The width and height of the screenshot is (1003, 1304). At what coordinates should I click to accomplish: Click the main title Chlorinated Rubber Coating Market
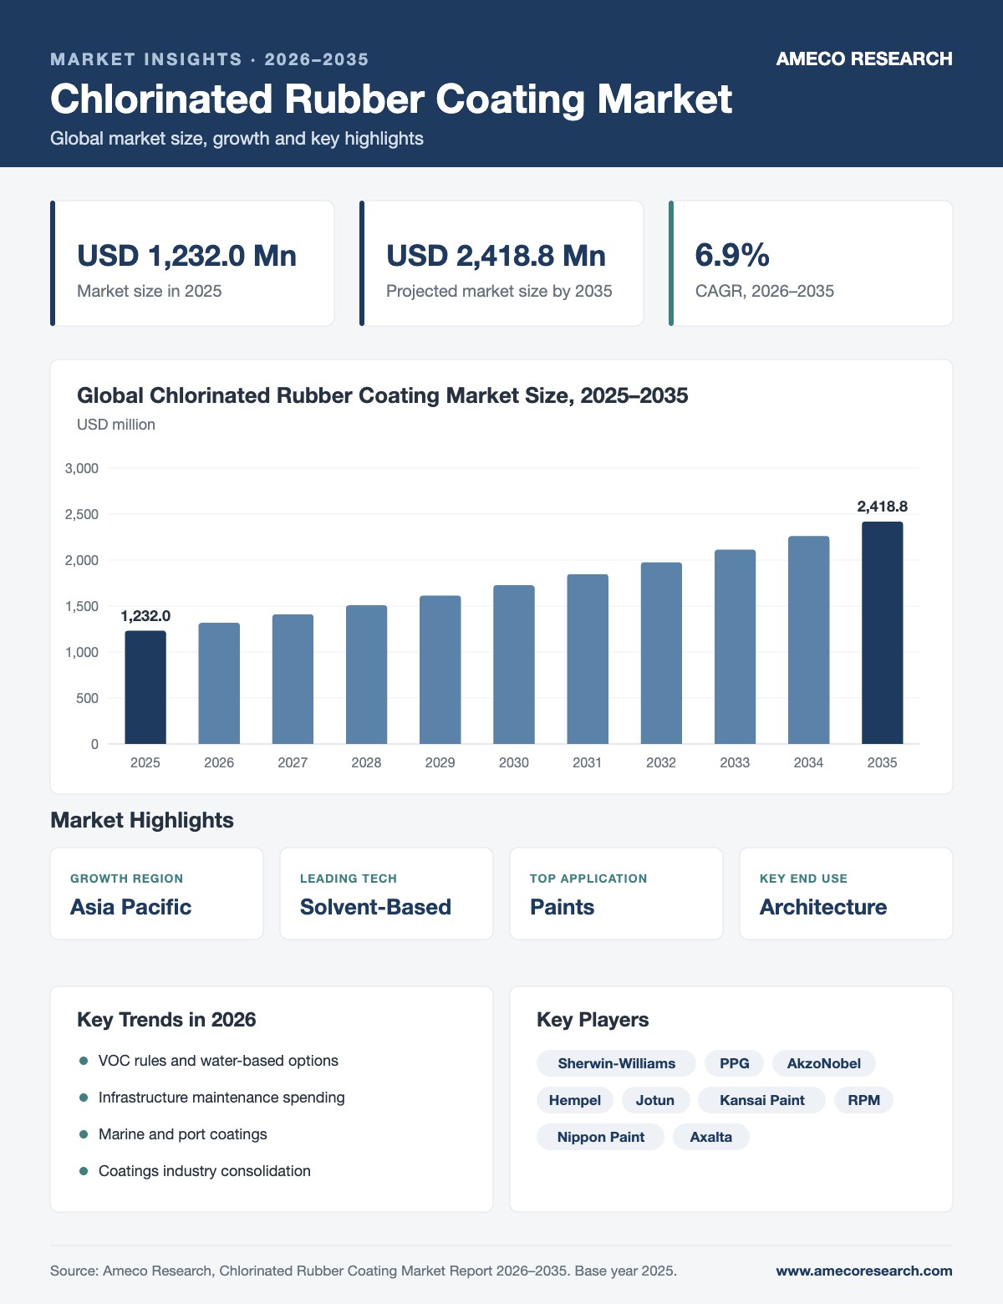click(x=391, y=99)
